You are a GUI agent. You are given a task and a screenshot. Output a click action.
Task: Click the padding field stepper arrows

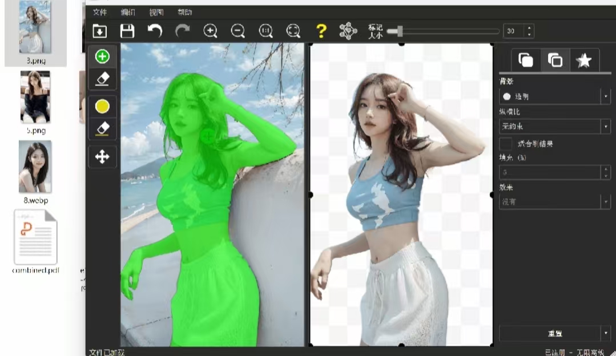coord(606,172)
